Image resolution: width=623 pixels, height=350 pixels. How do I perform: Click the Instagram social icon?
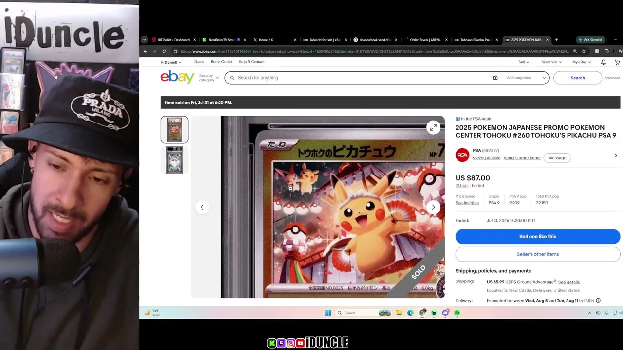[291, 343]
